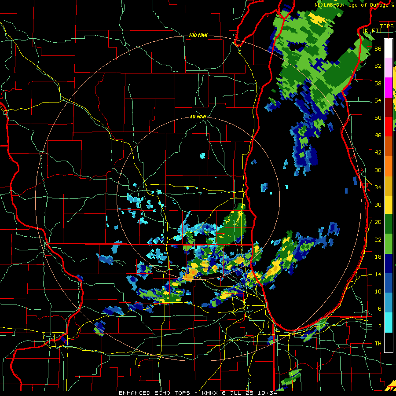Pick the white swatch in the color bar
Screen dimensions: 396x396
tap(389, 48)
